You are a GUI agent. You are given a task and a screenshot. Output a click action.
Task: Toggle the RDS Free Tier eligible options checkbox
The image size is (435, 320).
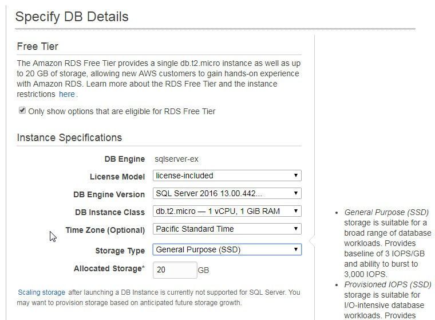point(22,111)
